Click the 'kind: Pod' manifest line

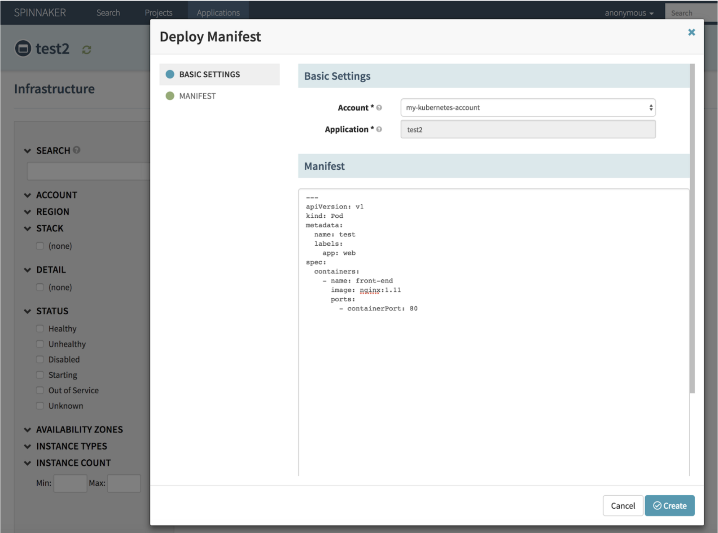324,216
